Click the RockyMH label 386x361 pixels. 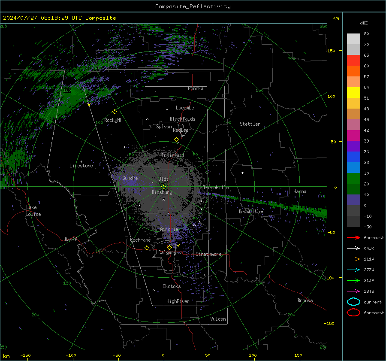tap(113, 120)
